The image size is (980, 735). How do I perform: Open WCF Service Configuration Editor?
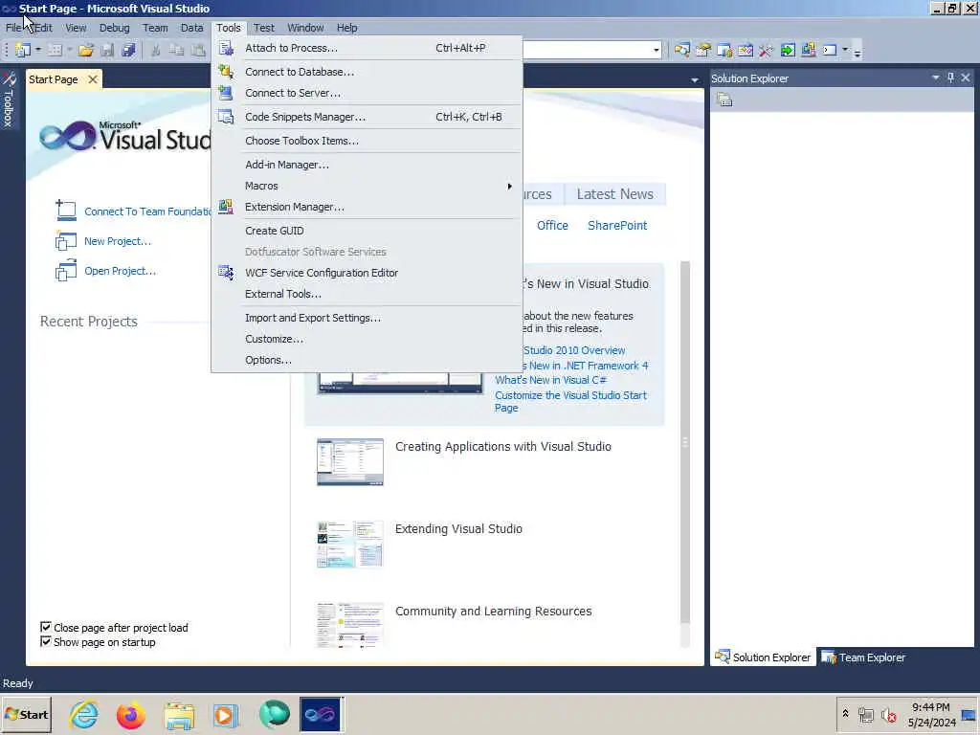click(x=367, y=273)
